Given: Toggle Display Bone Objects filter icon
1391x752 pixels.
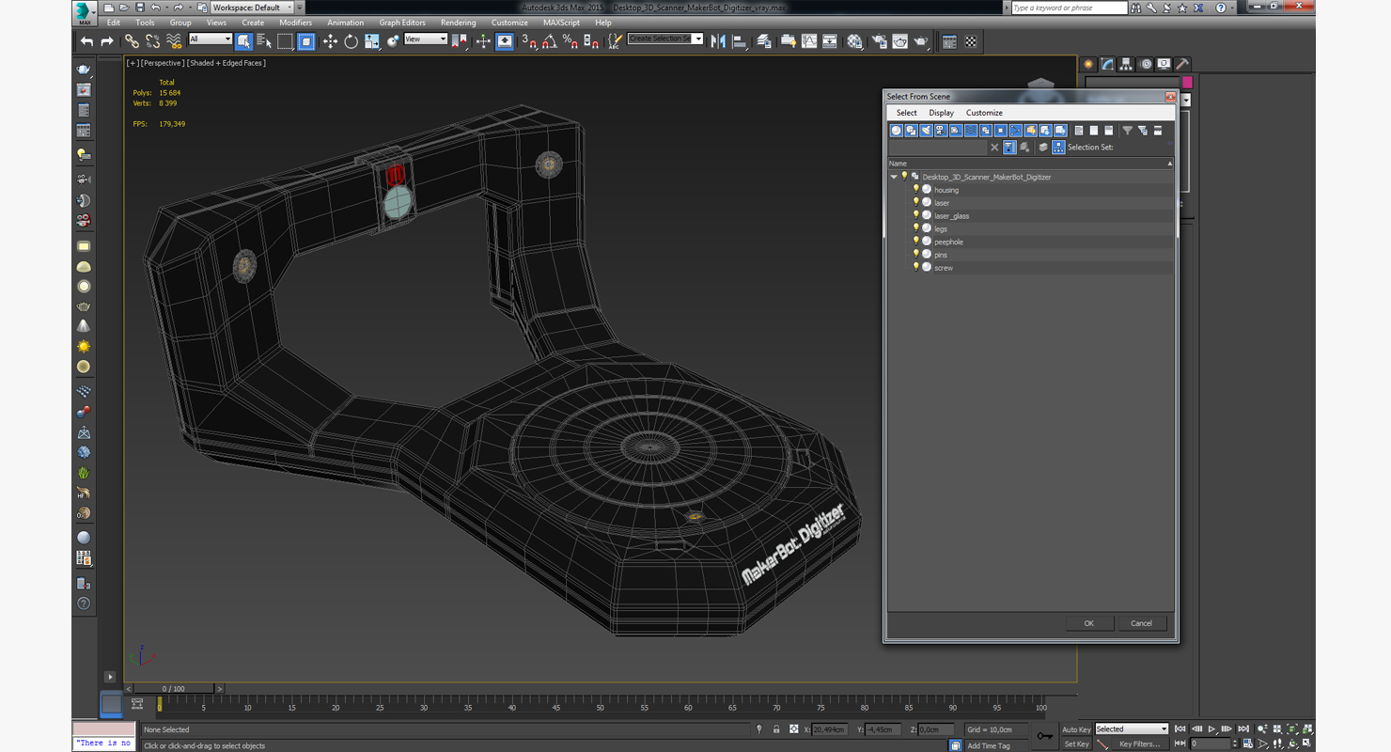Looking at the screenshot, I should 1015,131.
